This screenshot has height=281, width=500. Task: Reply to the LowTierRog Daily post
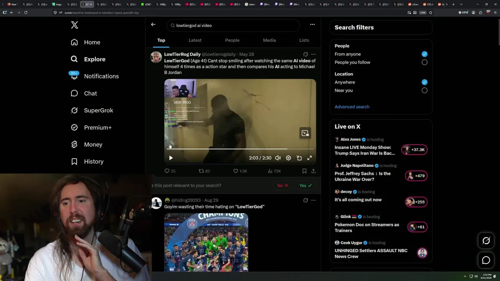tap(170, 171)
